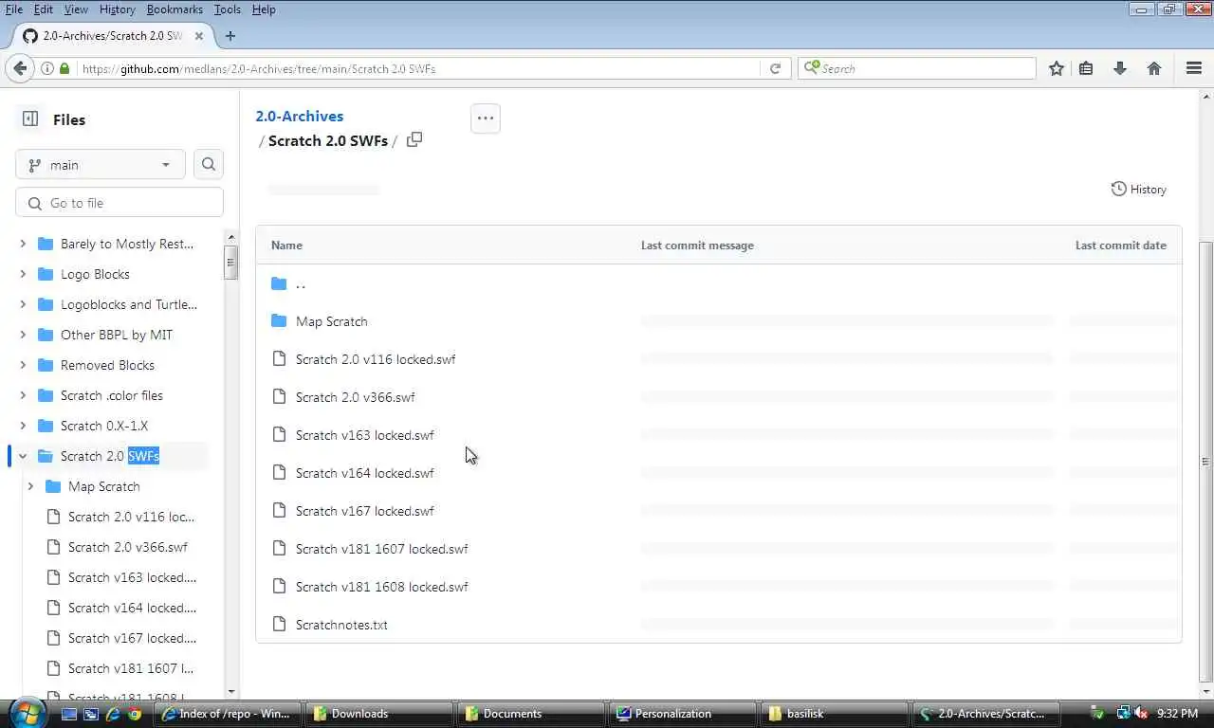
Task: Open the commit History link
Action: click(1139, 189)
